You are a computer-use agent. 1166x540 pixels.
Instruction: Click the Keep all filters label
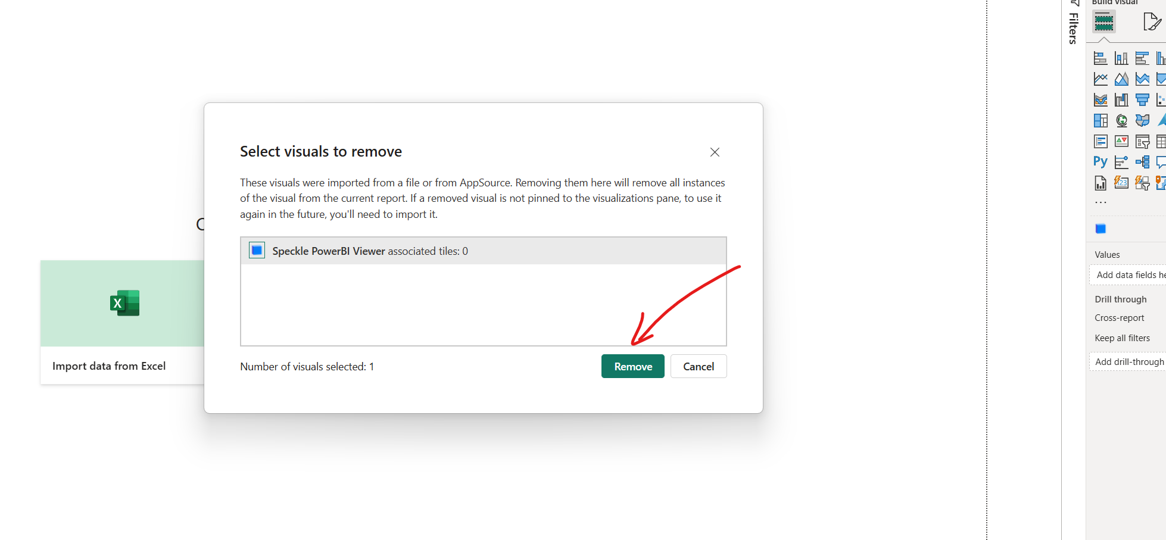(x=1122, y=338)
